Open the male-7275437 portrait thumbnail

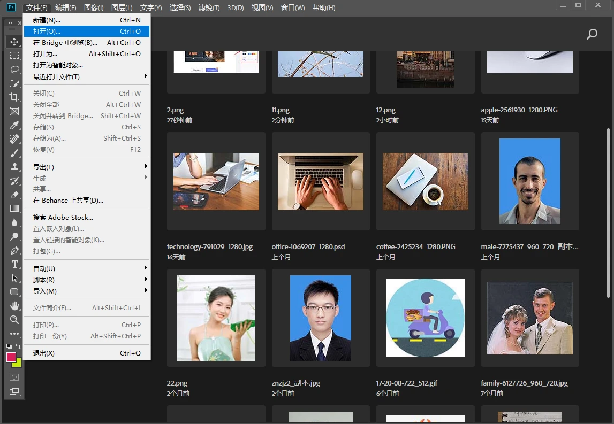(530, 181)
